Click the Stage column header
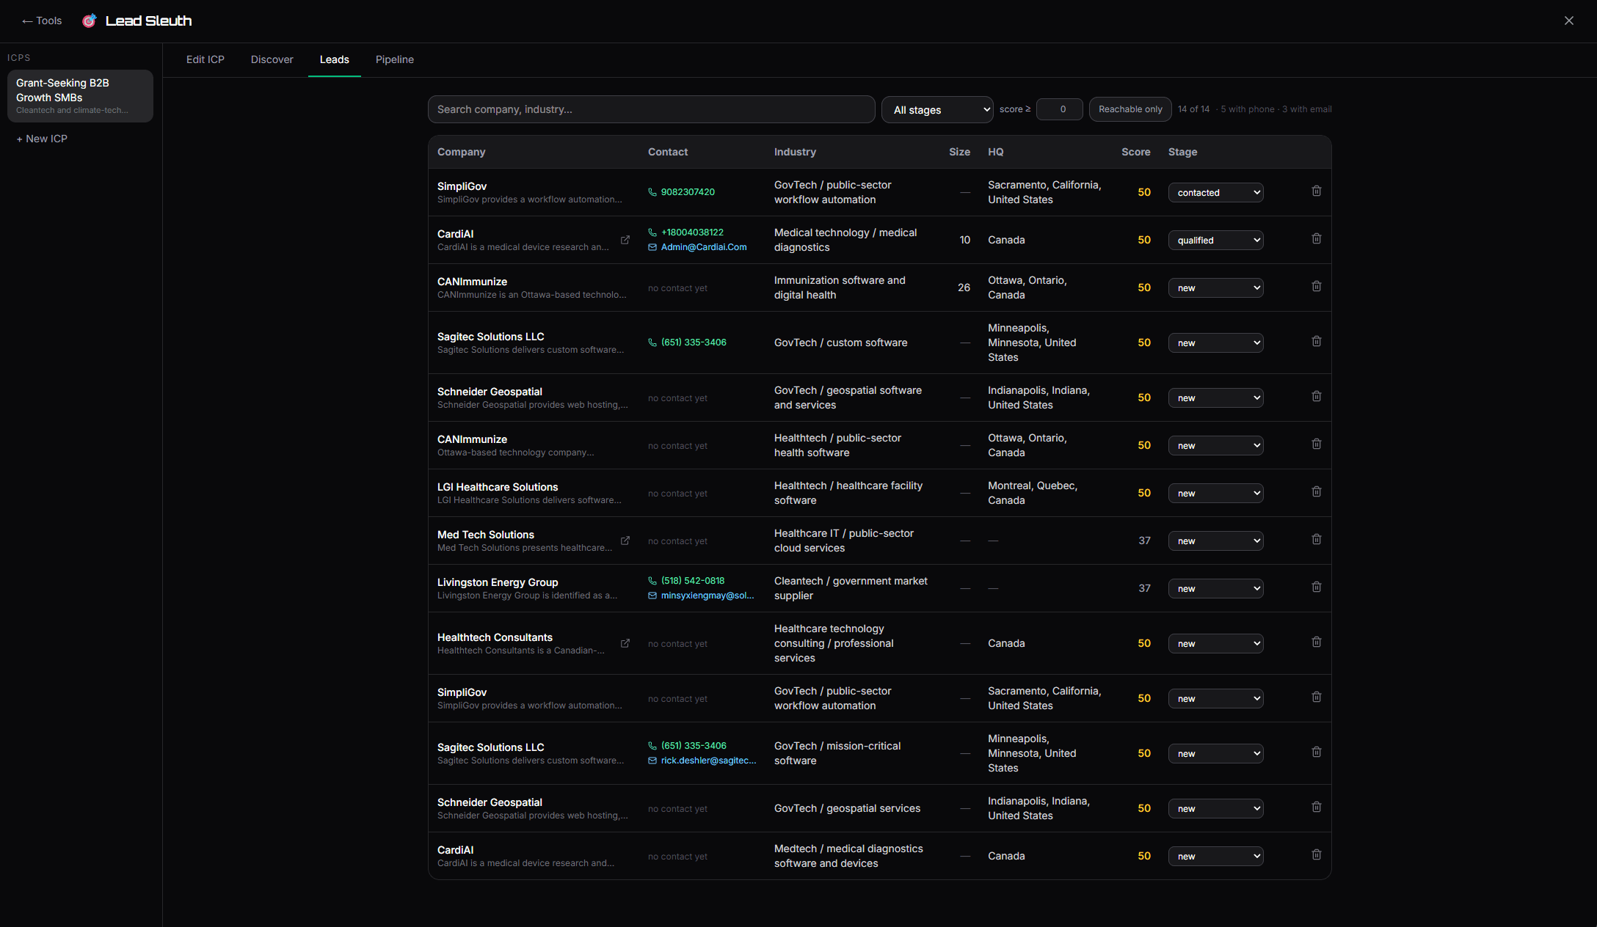This screenshot has height=927, width=1597. pos(1182,152)
